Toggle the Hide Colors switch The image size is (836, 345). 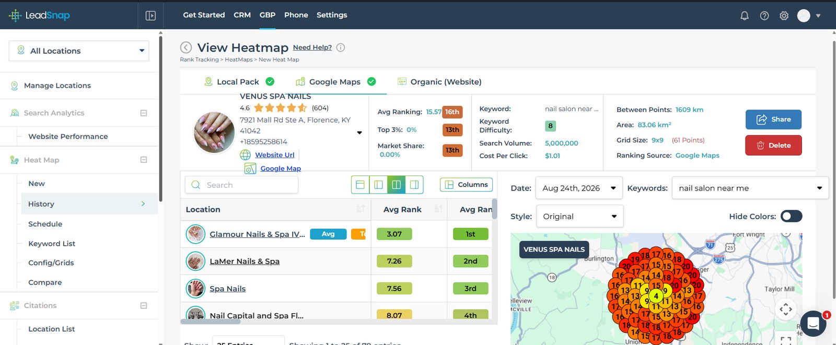point(791,216)
